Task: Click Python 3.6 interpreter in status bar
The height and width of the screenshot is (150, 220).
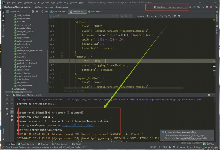Action: (200, 147)
